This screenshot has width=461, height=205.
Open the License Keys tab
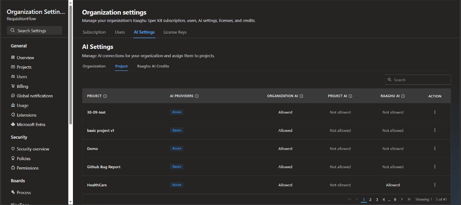[175, 32]
